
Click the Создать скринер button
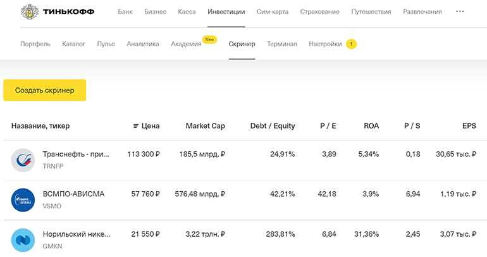pyautogui.click(x=45, y=90)
